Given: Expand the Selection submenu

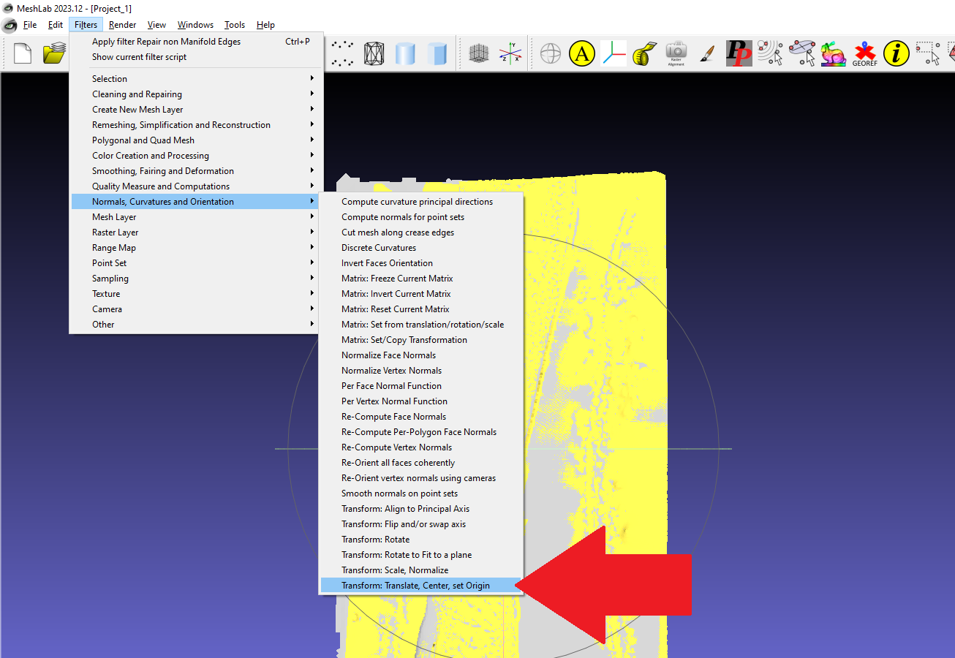Looking at the screenshot, I should (195, 79).
